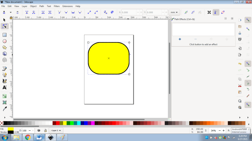Click Convert stroke to path icon

(x=112, y=12)
